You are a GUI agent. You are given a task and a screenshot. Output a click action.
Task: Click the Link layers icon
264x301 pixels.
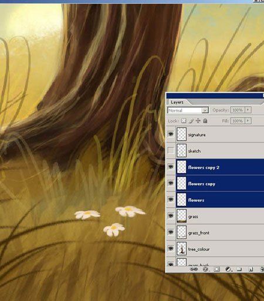coord(194,269)
